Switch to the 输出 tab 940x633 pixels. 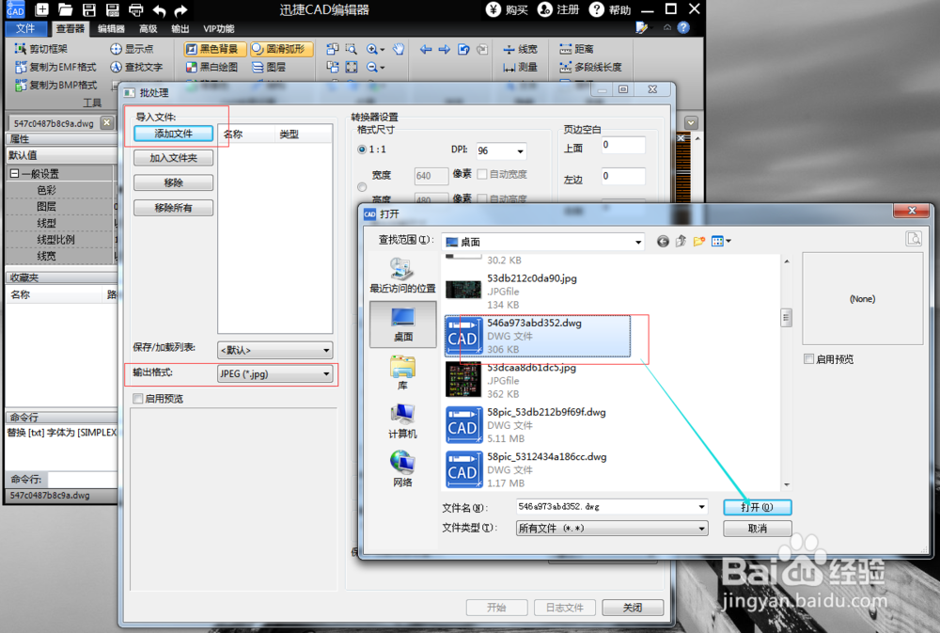point(180,28)
